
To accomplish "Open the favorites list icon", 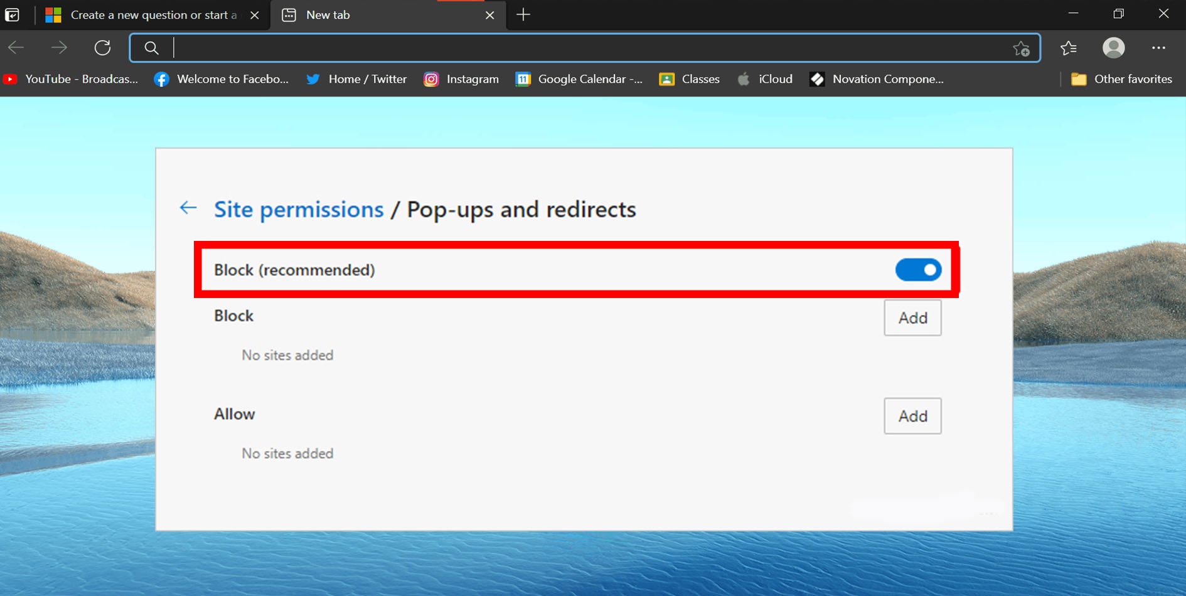I will point(1068,48).
